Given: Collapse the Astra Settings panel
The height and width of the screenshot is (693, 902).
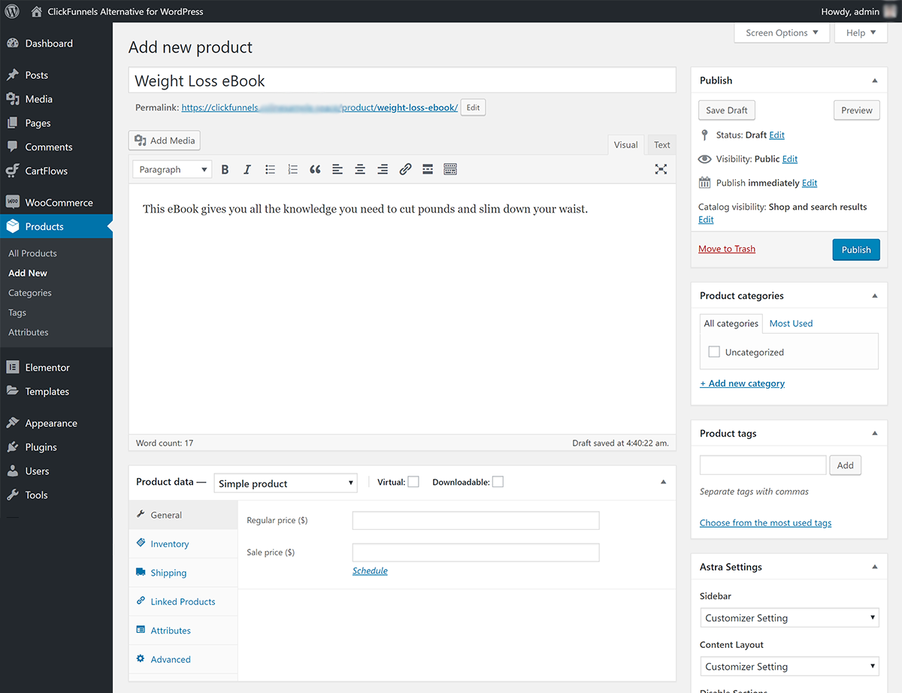Looking at the screenshot, I should (874, 567).
